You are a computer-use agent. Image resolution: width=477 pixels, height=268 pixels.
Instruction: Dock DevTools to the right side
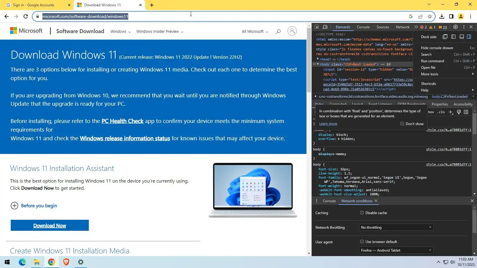pos(469,37)
